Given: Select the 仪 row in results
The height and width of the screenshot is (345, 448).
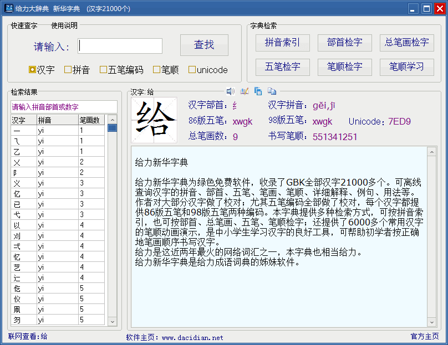Looking at the screenshot, I should click(58, 299).
